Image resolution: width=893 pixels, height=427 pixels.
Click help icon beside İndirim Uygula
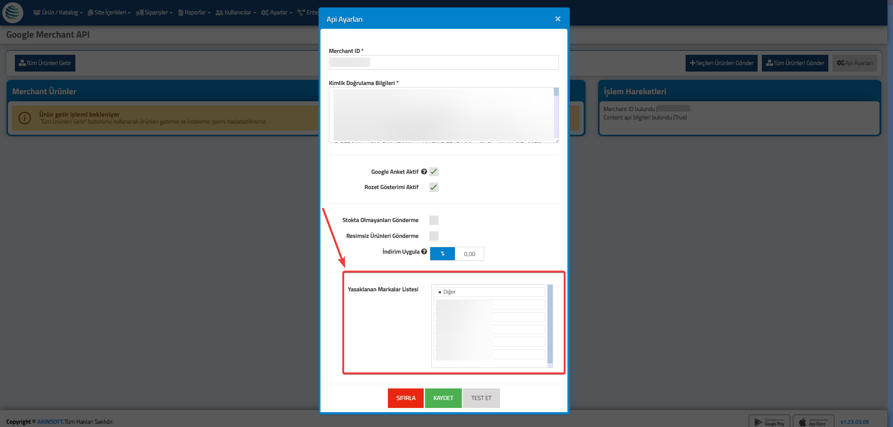pyautogui.click(x=424, y=252)
